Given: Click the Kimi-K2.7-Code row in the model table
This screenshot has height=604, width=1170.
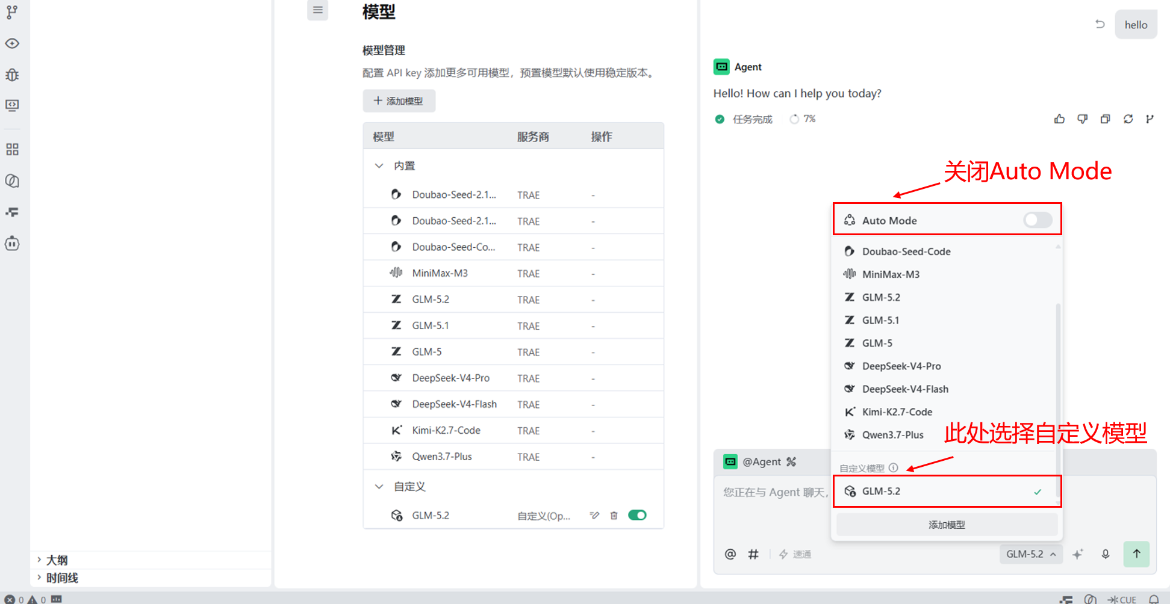Looking at the screenshot, I should point(513,430).
